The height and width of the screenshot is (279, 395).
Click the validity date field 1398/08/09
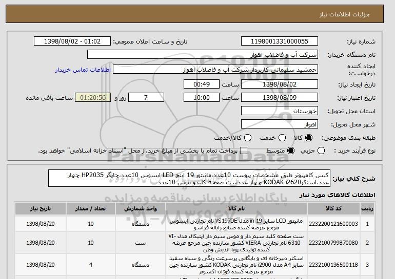coord(280,97)
